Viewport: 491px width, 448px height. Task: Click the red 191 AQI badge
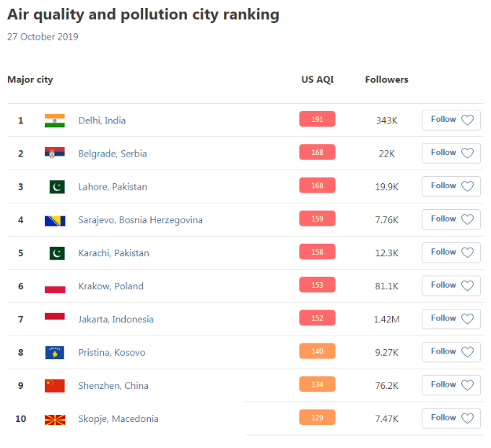tap(317, 119)
